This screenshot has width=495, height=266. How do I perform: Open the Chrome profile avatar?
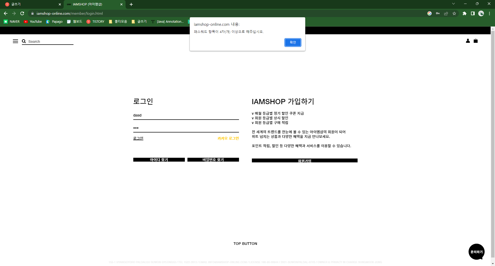pyautogui.click(x=481, y=13)
